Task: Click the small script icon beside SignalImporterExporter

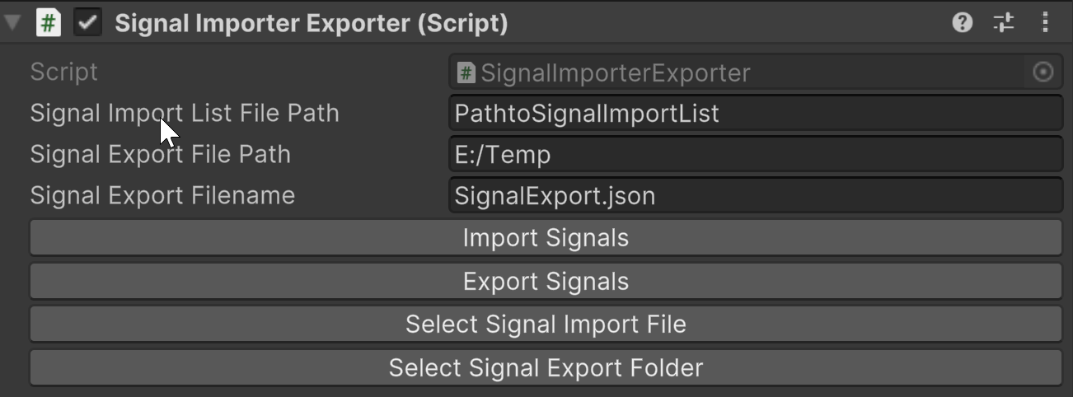Action: click(x=466, y=72)
